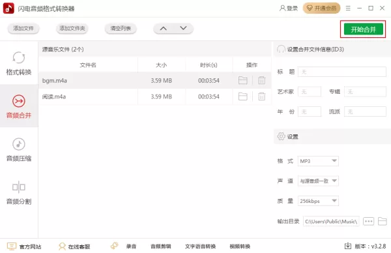This screenshot has height=253, width=391.
Task: Select the 阅读.m4a file row
Action: point(154,97)
